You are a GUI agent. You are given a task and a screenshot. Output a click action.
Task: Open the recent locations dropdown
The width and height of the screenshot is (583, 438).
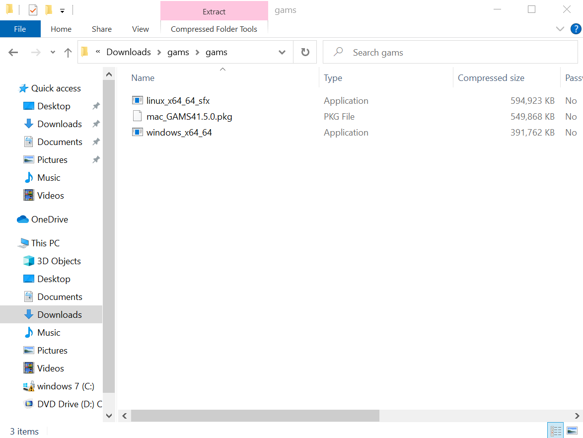coord(53,53)
